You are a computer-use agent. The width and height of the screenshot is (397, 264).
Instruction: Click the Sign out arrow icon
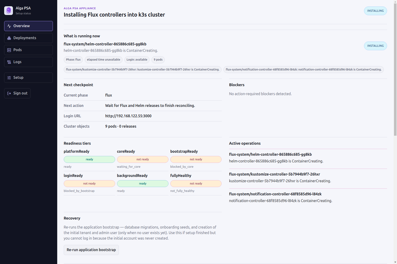9,93
